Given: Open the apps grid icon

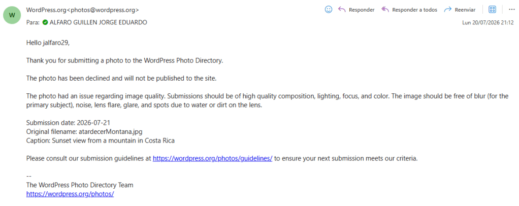Looking at the screenshot, I should [492, 10].
